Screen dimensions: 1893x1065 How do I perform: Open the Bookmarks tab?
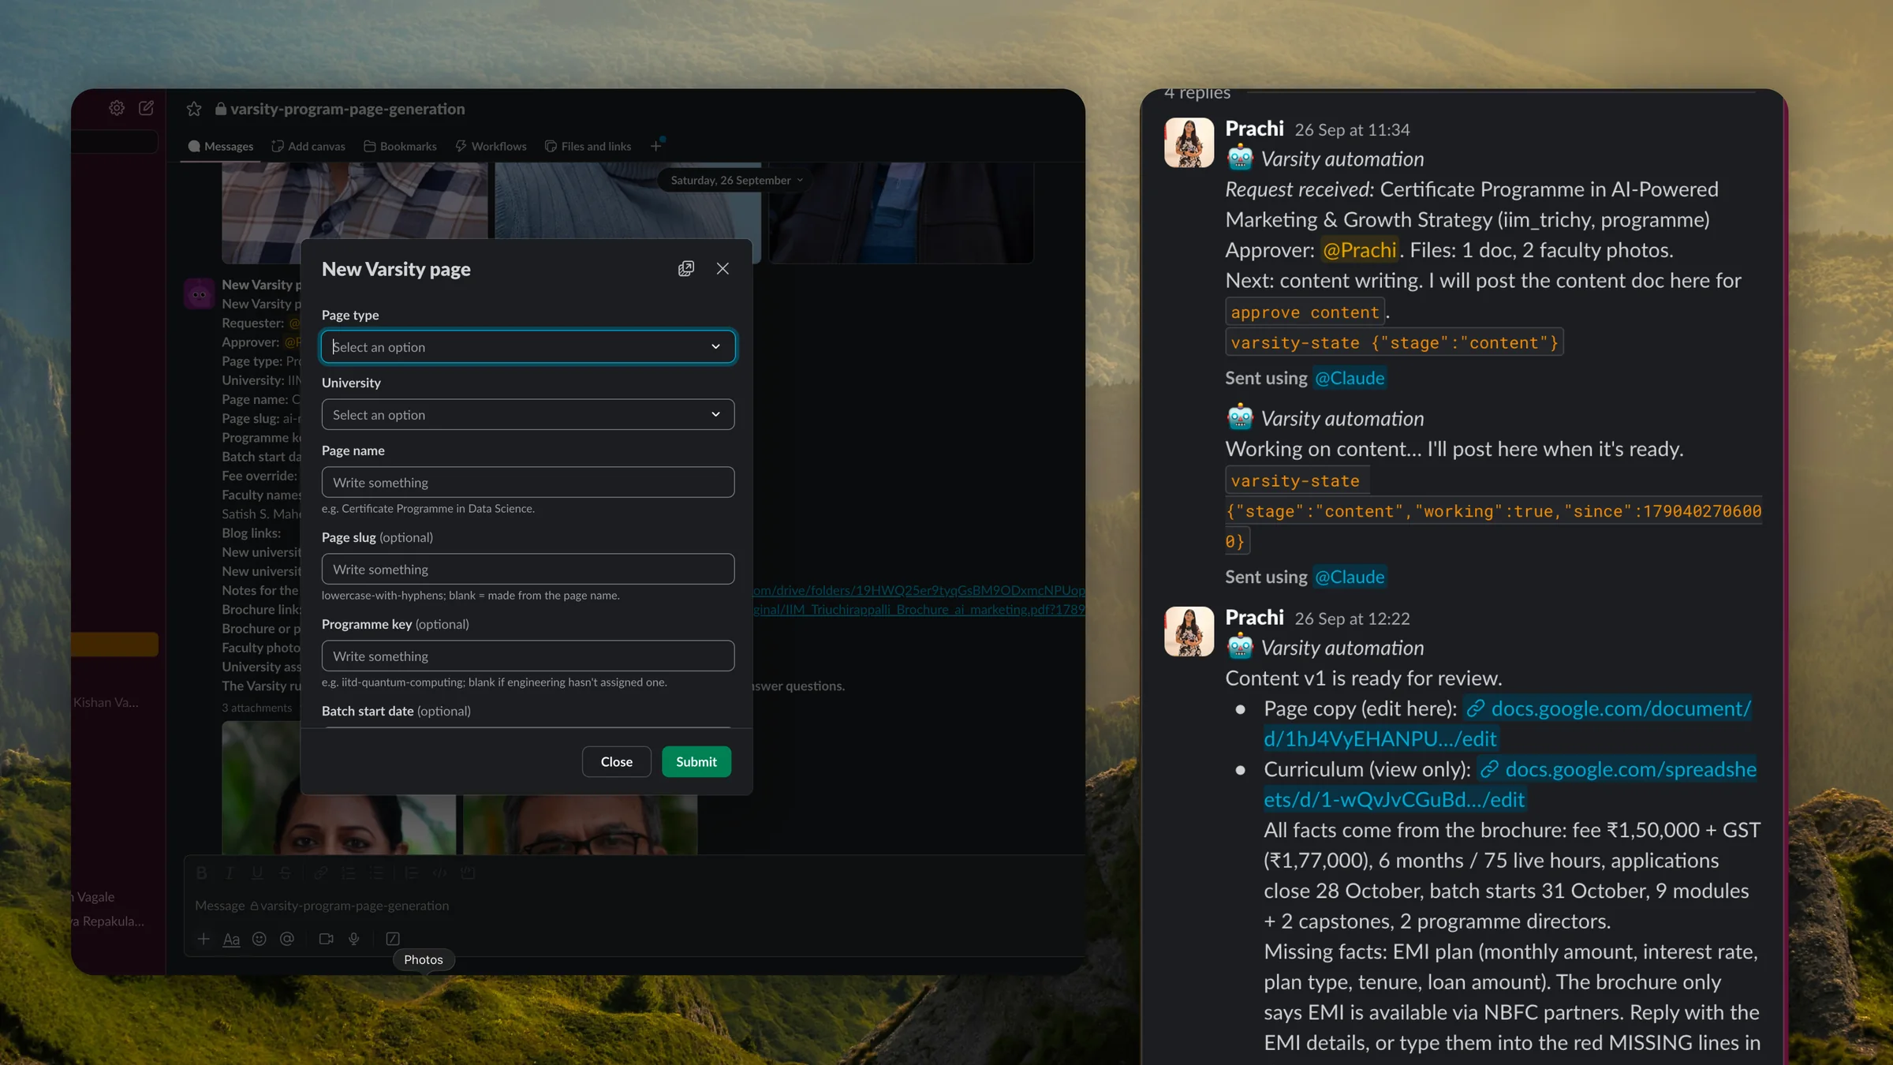tap(400, 147)
